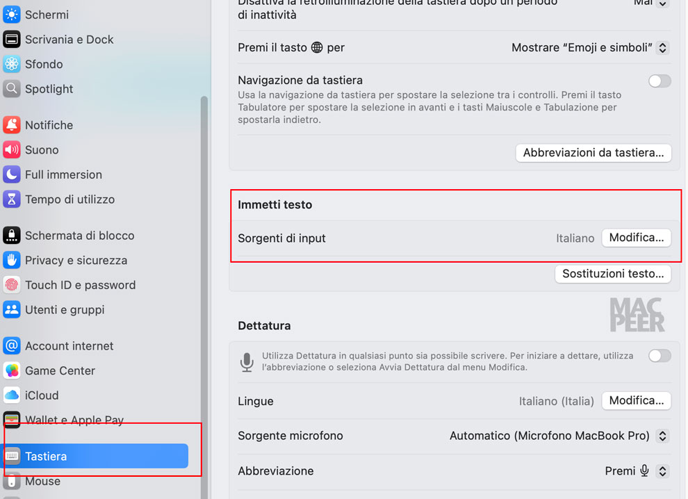This screenshot has width=688, height=499.
Task: Click Modifica next to Sorgenti di input
Action: pyautogui.click(x=636, y=238)
